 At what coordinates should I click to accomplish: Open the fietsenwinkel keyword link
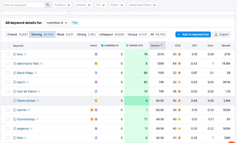pos(26,101)
